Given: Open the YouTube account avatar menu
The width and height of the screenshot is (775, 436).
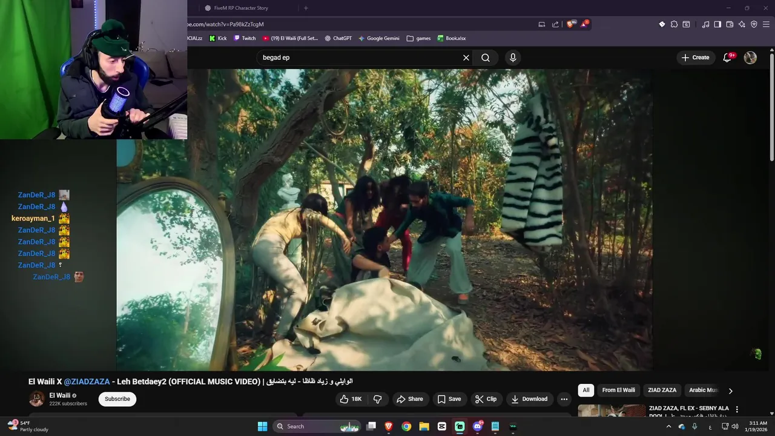Looking at the screenshot, I should (750, 58).
